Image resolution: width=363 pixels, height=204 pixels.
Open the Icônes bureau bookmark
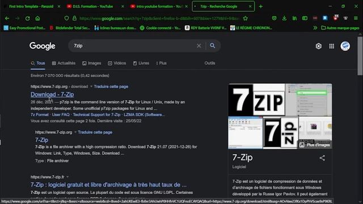[x=115, y=28]
